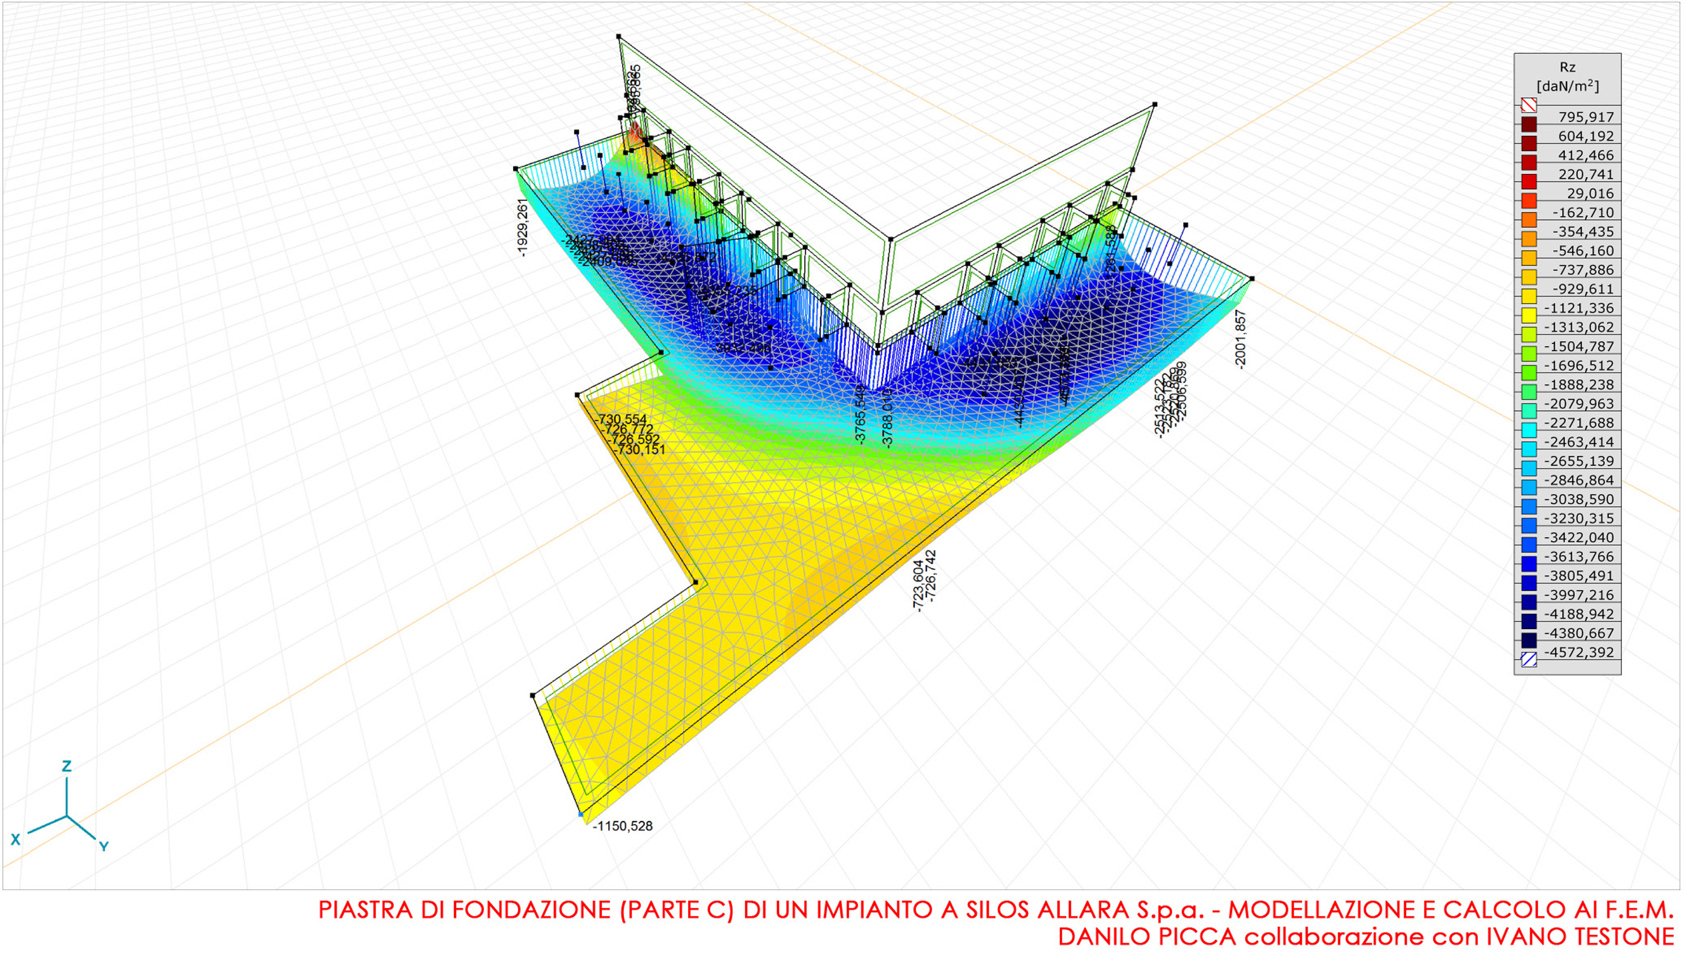Select legend value -2079,963

click(1579, 403)
